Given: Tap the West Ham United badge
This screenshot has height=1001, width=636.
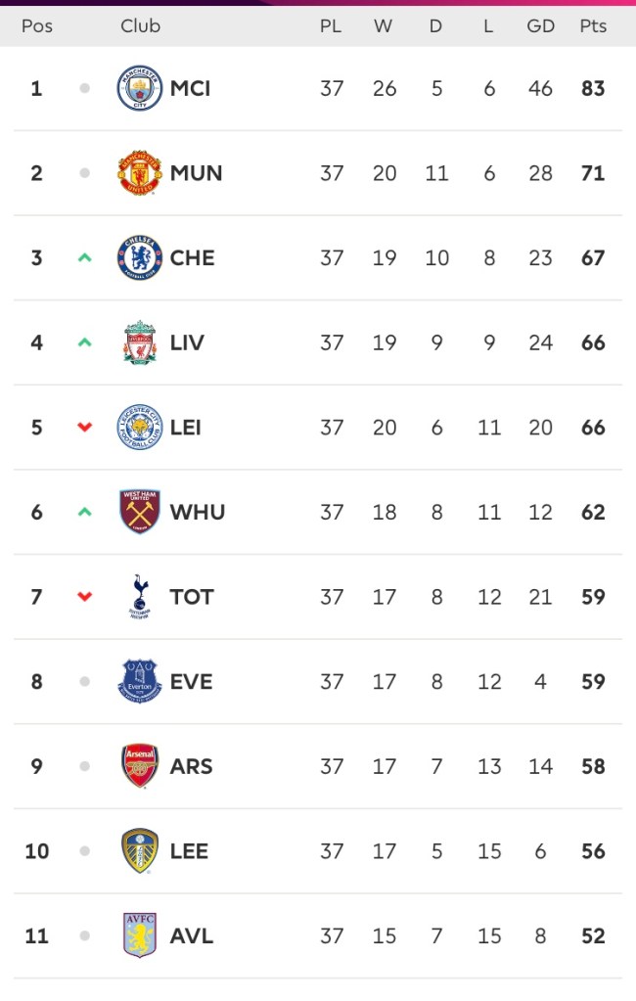Looking at the screenshot, I should coord(139,512).
